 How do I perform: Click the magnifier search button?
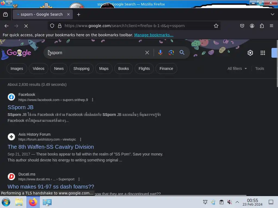point(182,53)
